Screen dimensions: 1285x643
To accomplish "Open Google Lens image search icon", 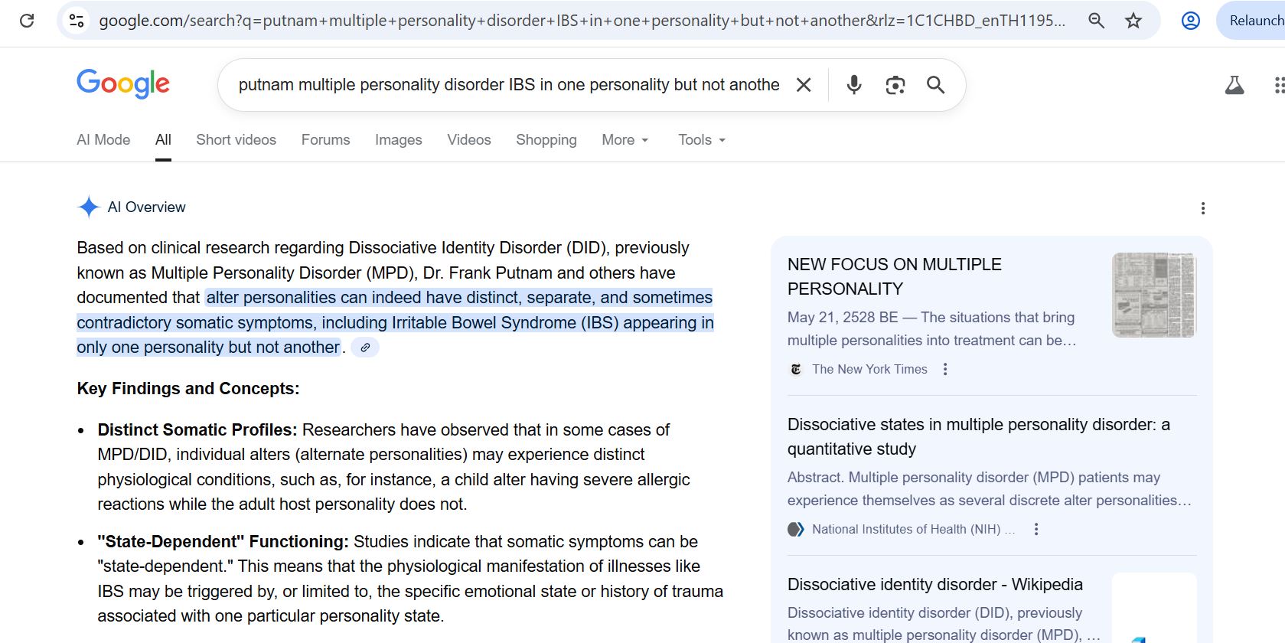I will [895, 85].
